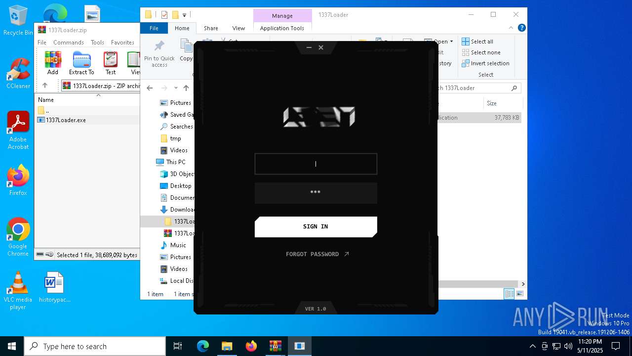Switch to the View ribbon tab
This screenshot has height=356, width=632.
coord(238,28)
